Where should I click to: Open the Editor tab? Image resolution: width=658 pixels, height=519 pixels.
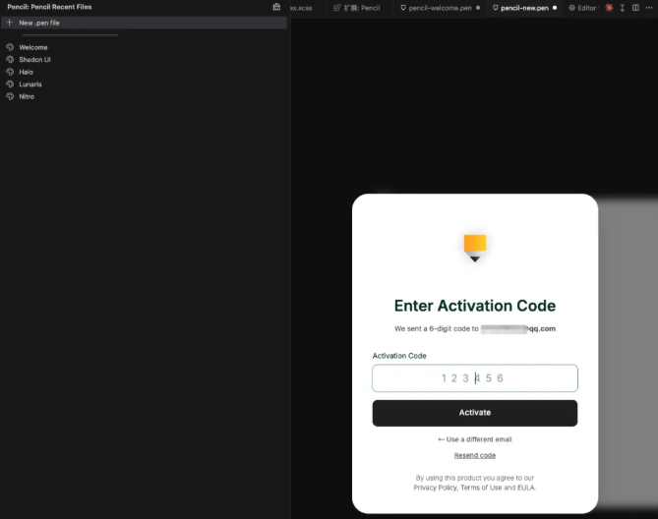pos(584,7)
